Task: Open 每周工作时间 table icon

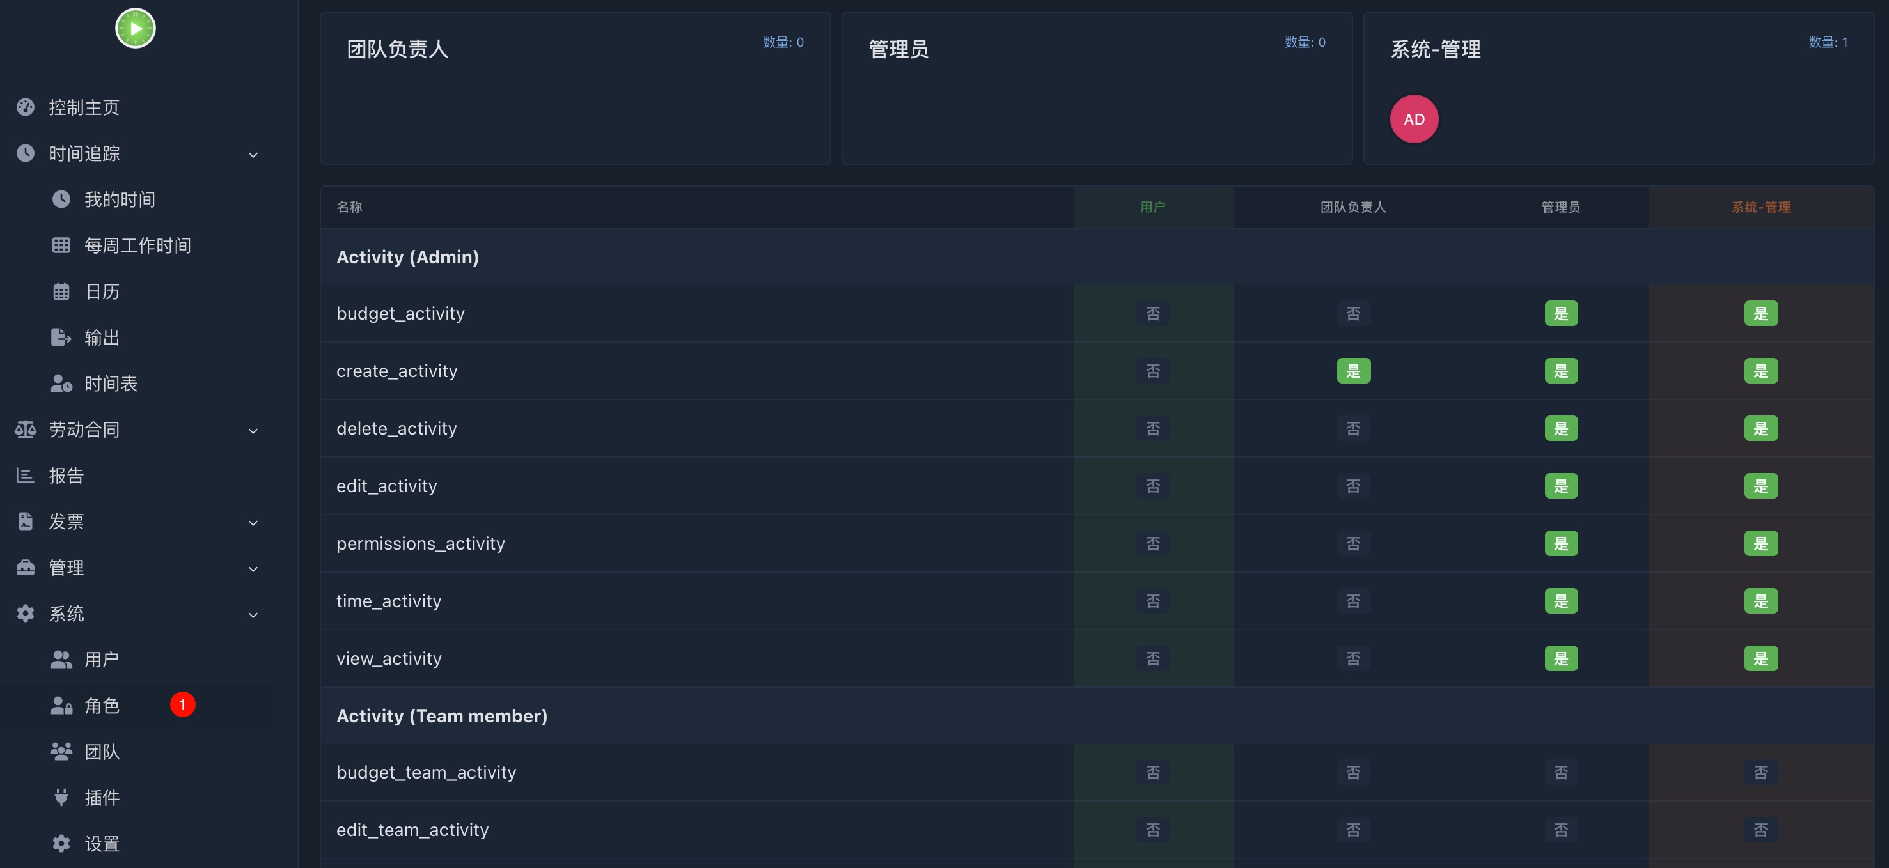Action: 61,245
